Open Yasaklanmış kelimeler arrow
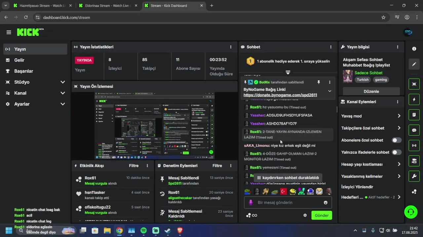Image resolution: width=423 pixels, height=237 pixels. click(x=399, y=176)
